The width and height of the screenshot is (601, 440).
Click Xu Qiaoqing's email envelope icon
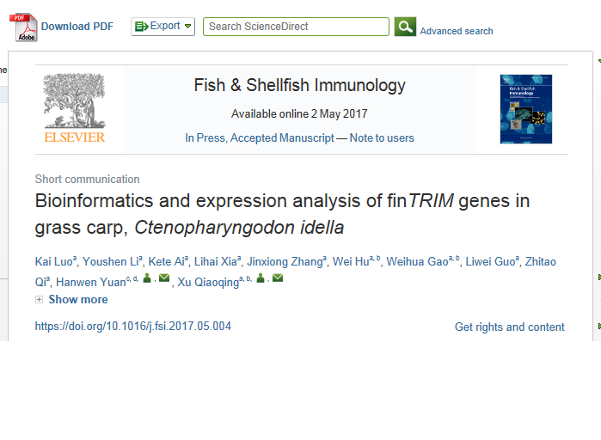(278, 278)
